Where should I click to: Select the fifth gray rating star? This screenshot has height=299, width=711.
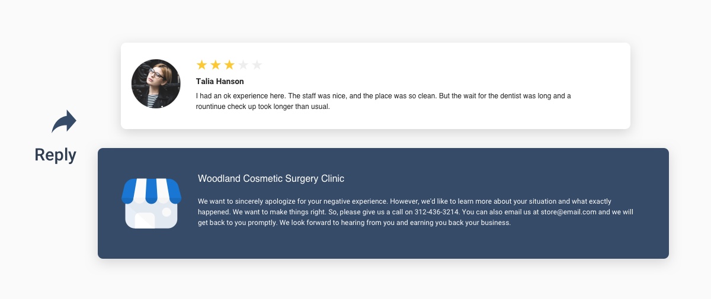click(257, 65)
